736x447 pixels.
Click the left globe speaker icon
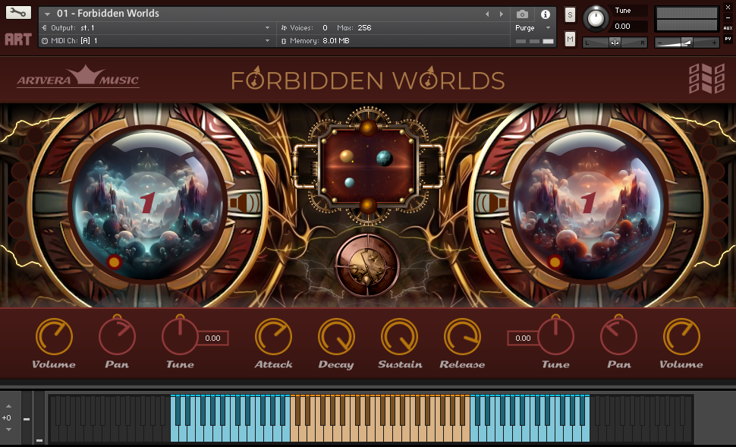244,203
